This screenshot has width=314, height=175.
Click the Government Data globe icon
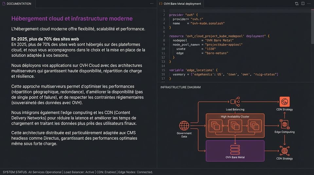coord(184,126)
